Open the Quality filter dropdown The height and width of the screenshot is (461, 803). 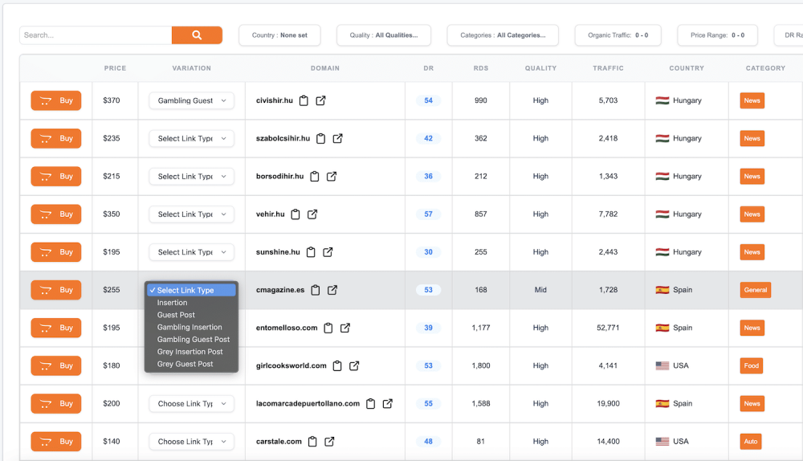384,35
